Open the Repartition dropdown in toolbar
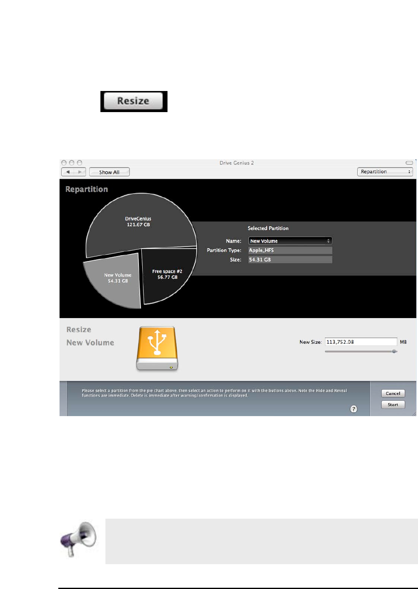The width and height of the screenshot is (418, 589). pyautogui.click(x=385, y=172)
